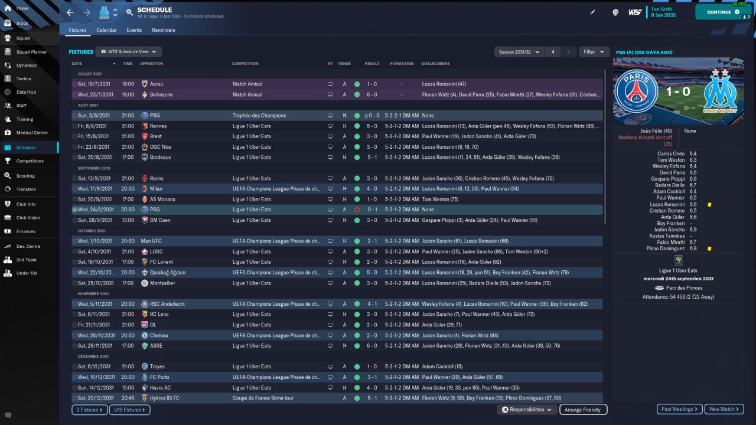
Task: Click the back navigation arrow
Action: [70, 12]
